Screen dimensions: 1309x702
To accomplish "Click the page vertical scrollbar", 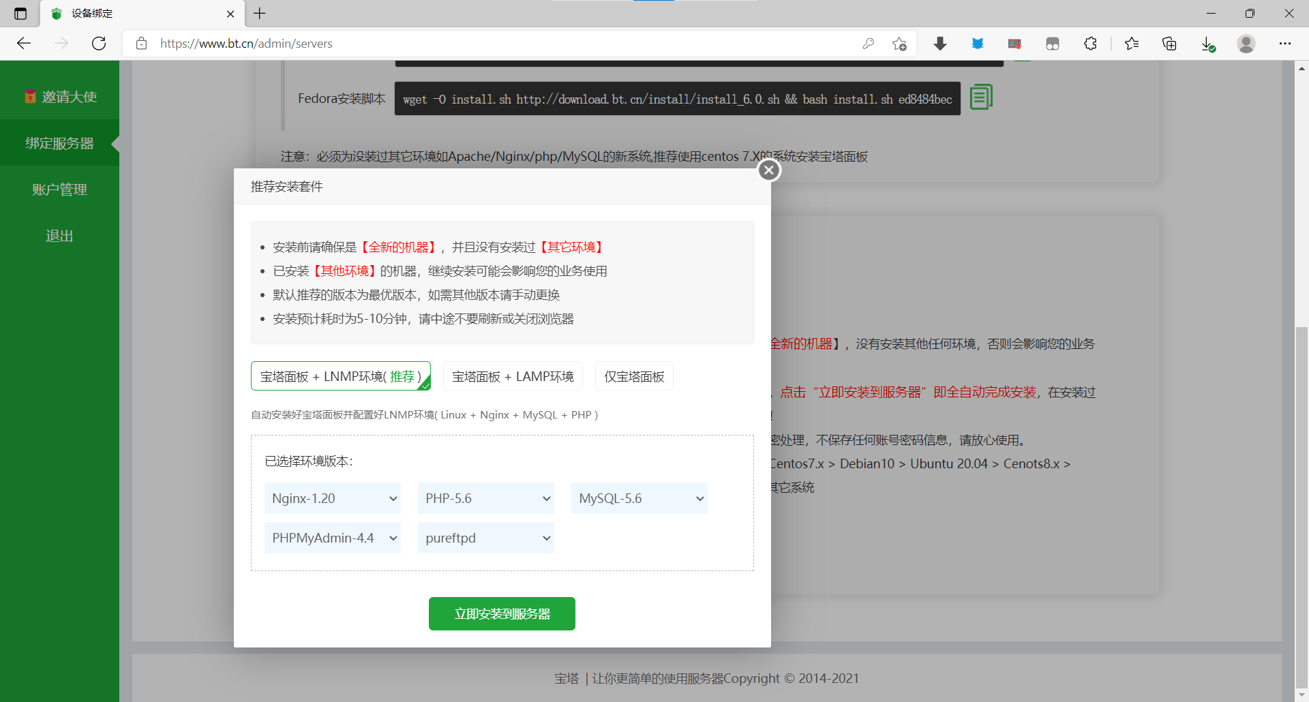I will point(1302,508).
